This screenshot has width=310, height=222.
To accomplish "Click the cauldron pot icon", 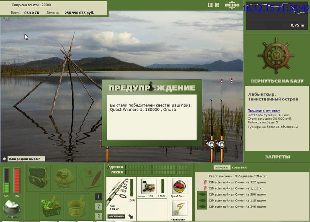I will point(12,209).
